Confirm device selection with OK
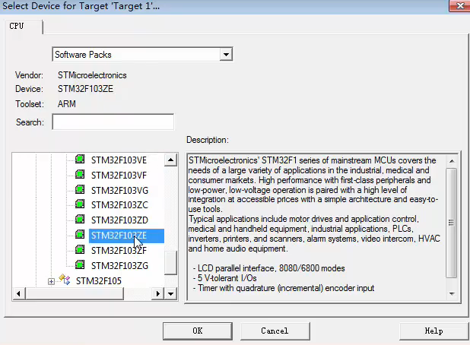This screenshot has height=345, width=470. click(x=198, y=331)
